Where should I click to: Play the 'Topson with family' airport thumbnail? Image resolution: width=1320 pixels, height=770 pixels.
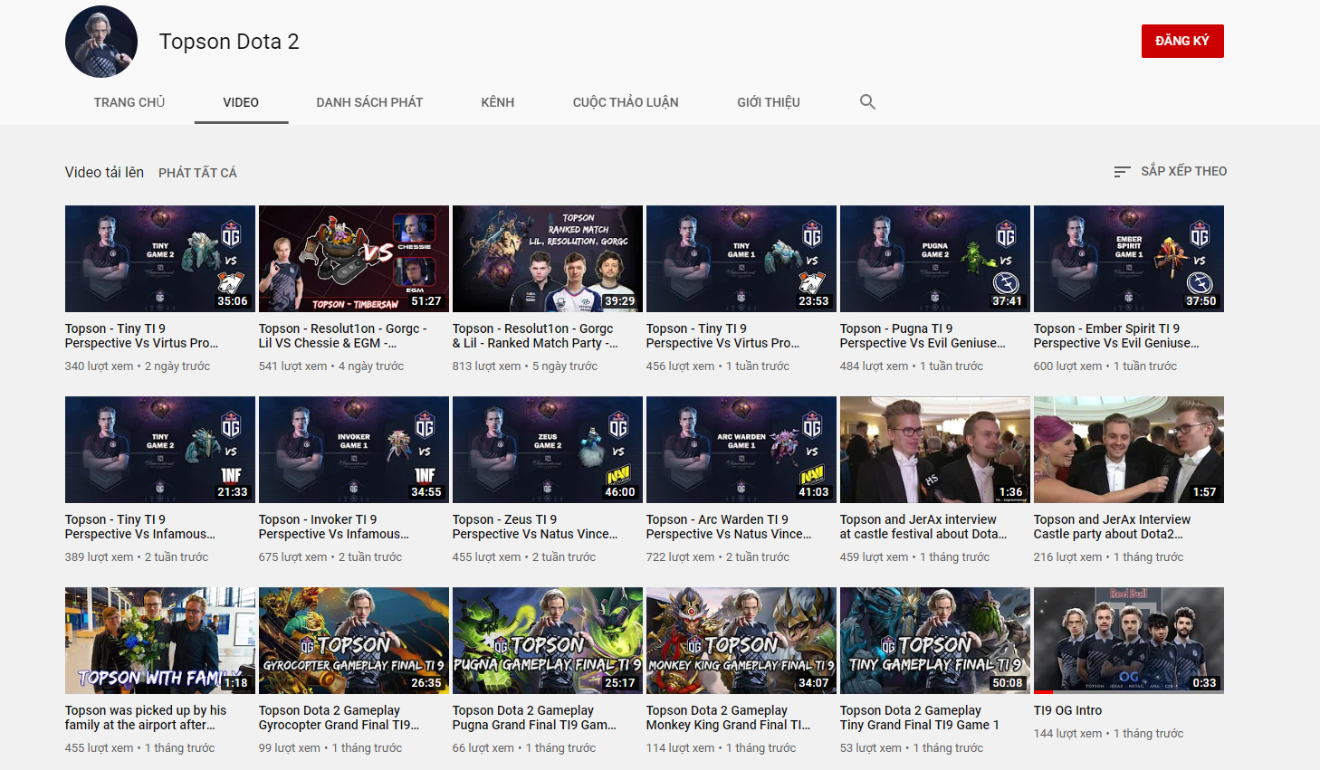click(x=160, y=641)
